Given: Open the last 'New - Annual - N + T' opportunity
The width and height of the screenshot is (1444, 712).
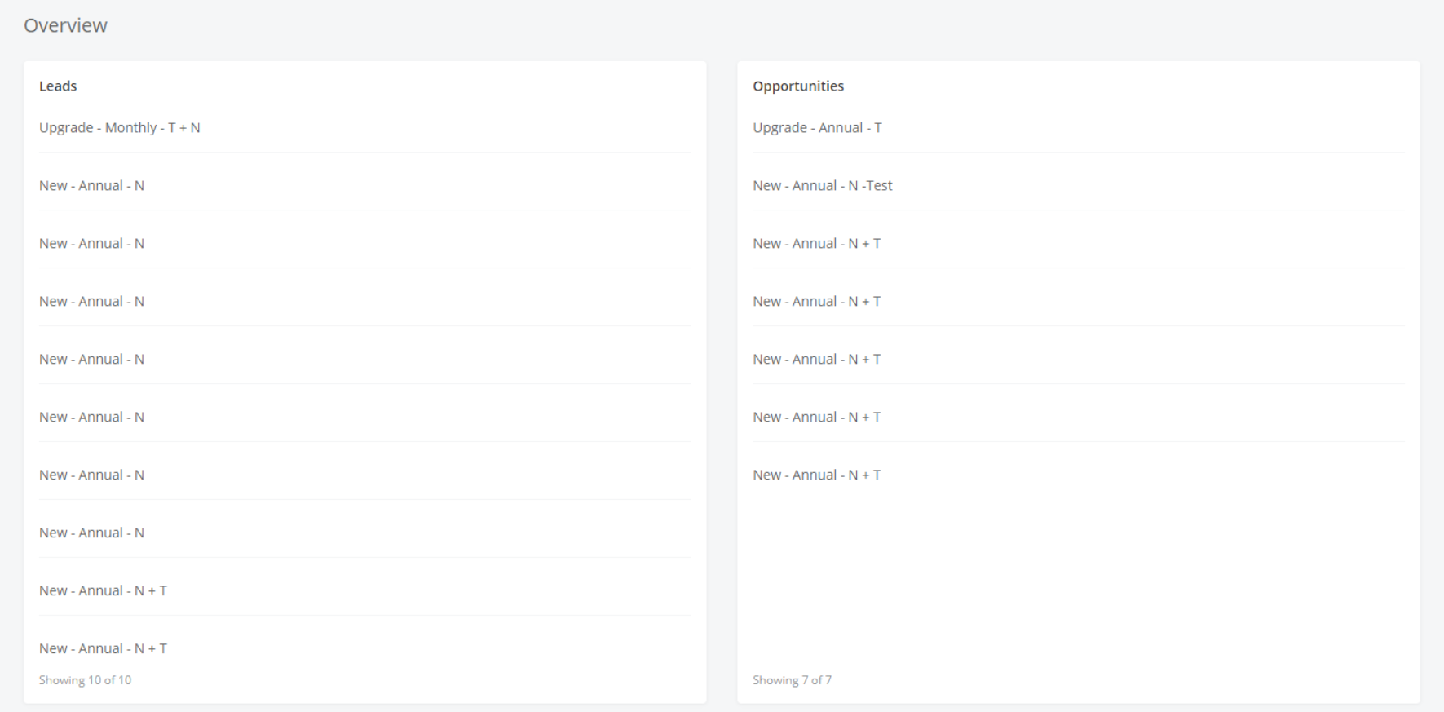Looking at the screenshot, I should coord(816,475).
